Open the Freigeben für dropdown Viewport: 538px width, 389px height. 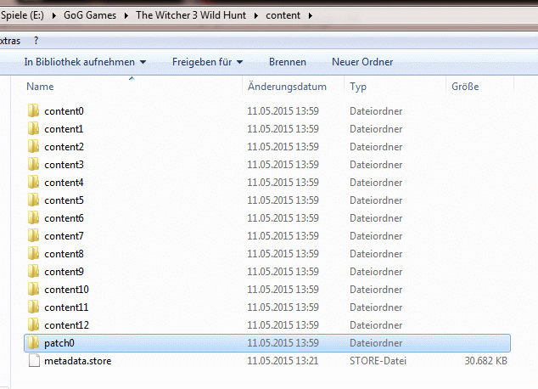208,62
